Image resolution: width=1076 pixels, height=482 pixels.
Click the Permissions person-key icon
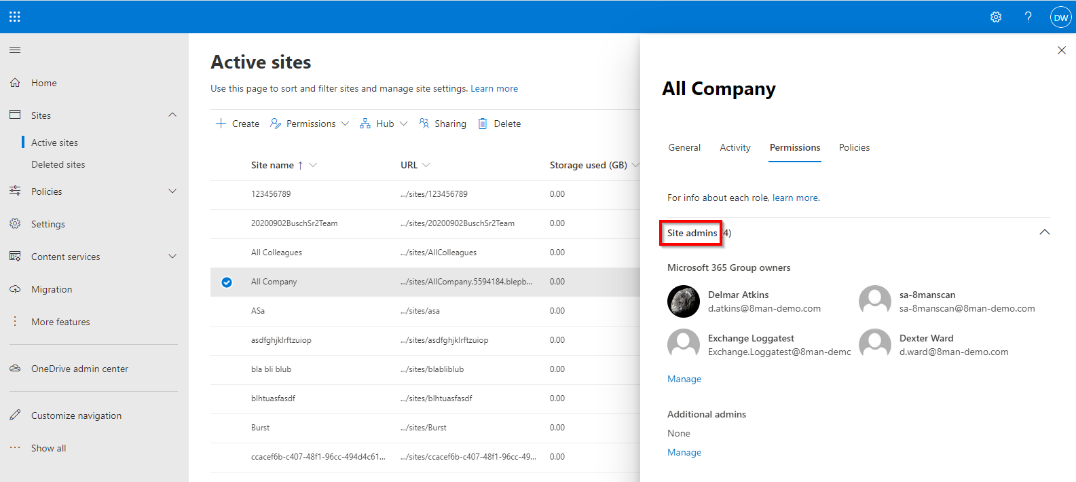coord(276,123)
